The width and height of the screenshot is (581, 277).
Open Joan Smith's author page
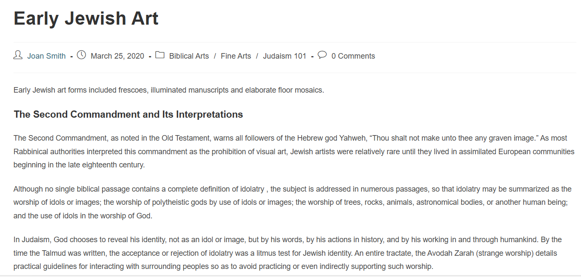[46, 56]
